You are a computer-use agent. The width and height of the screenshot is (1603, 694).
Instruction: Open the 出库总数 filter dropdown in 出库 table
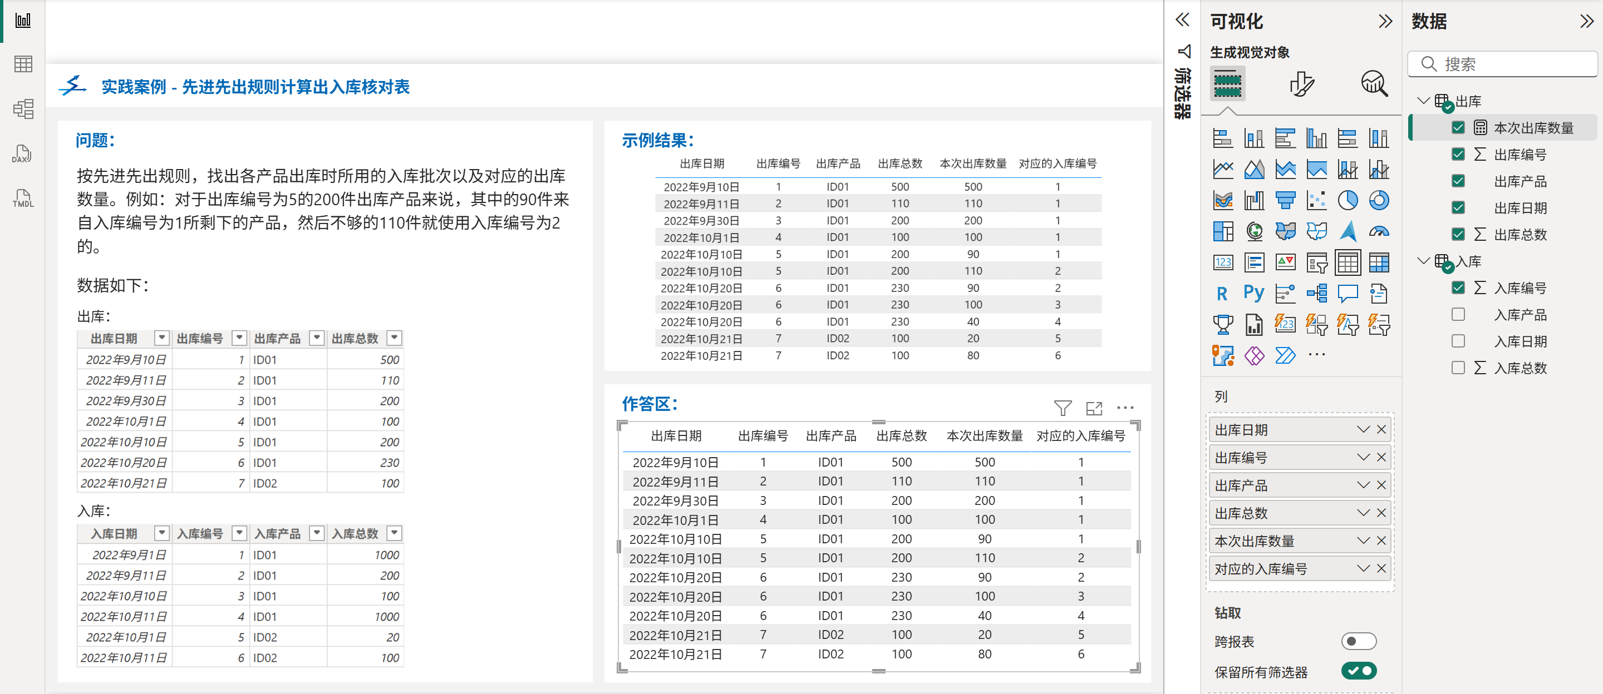click(394, 338)
